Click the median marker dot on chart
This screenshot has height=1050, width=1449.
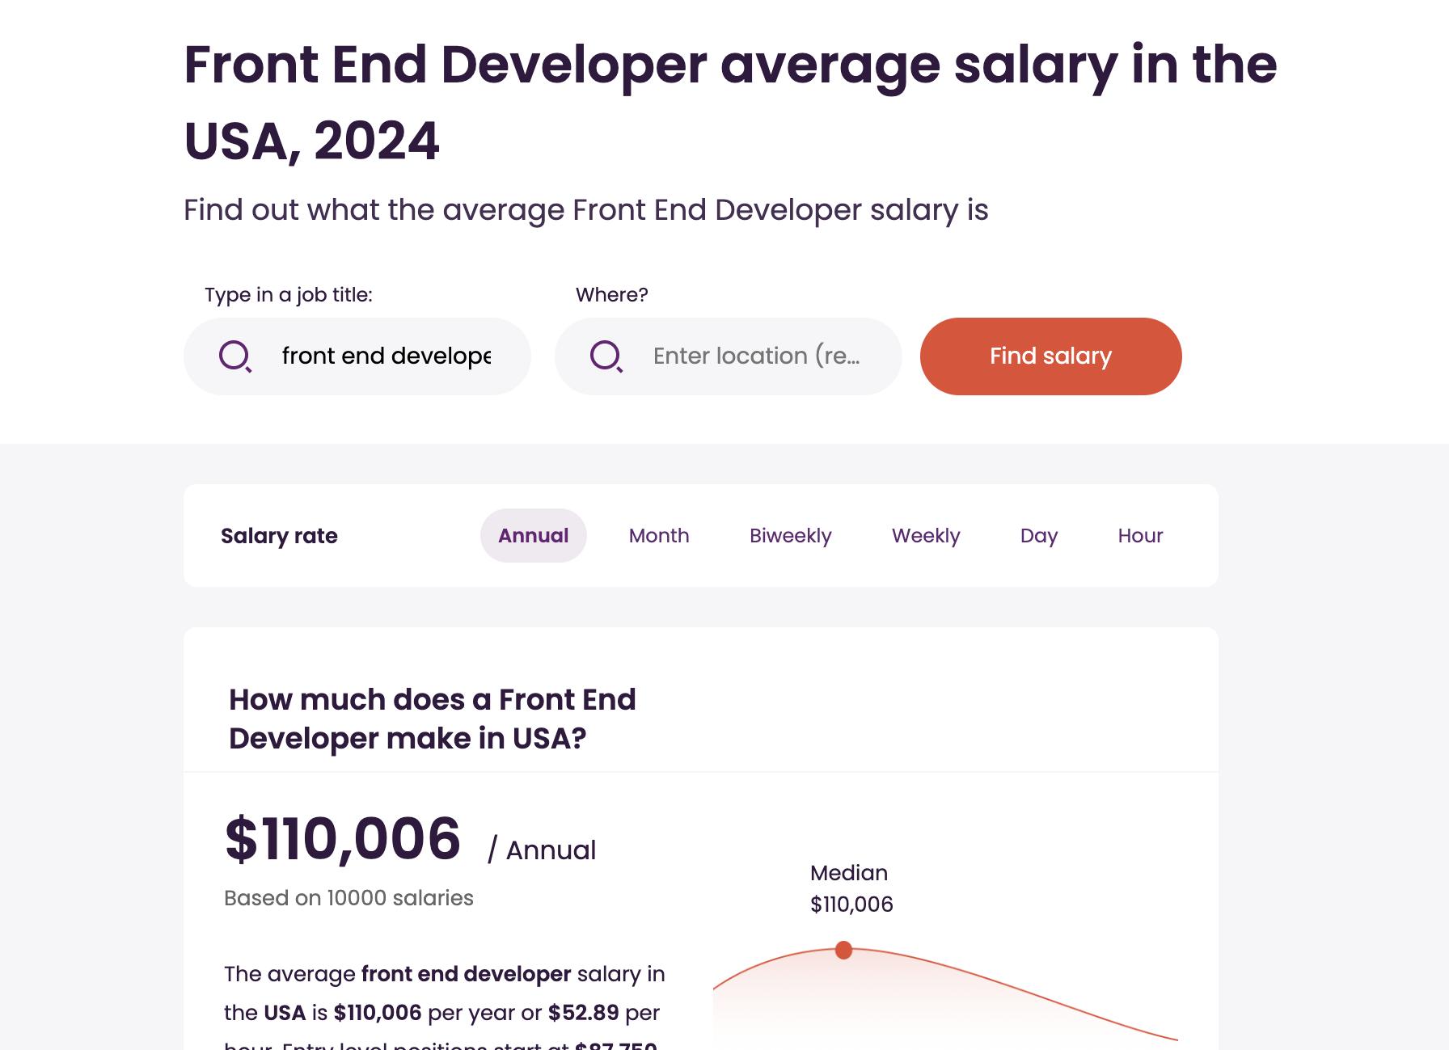tap(843, 950)
